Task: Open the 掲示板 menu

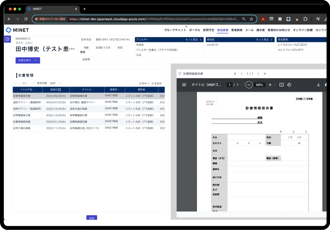Action: pyautogui.click(x=261, y=30)
